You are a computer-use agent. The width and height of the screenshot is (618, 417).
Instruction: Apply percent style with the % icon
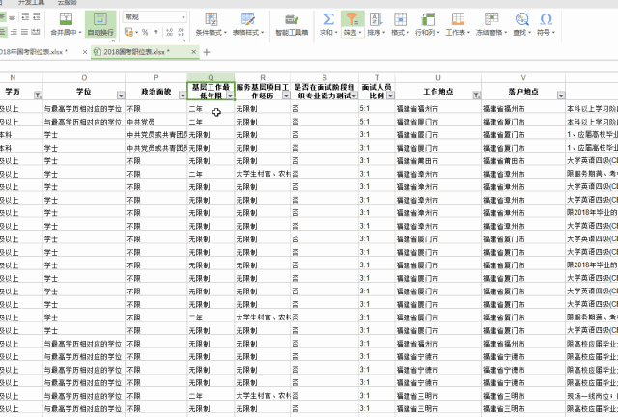145,32
